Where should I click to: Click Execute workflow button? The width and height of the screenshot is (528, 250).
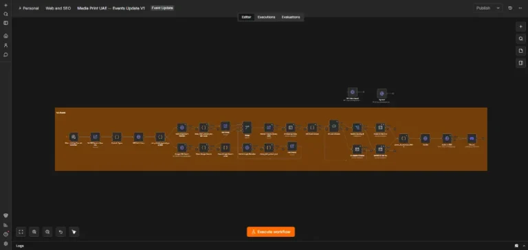[271, 232]
